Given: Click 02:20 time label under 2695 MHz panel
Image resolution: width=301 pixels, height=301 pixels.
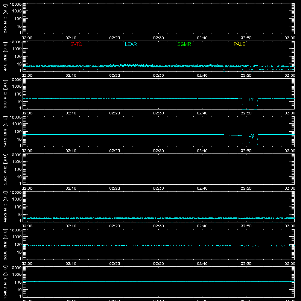Looking at the screenshot, I should click(x=115, y=189).
